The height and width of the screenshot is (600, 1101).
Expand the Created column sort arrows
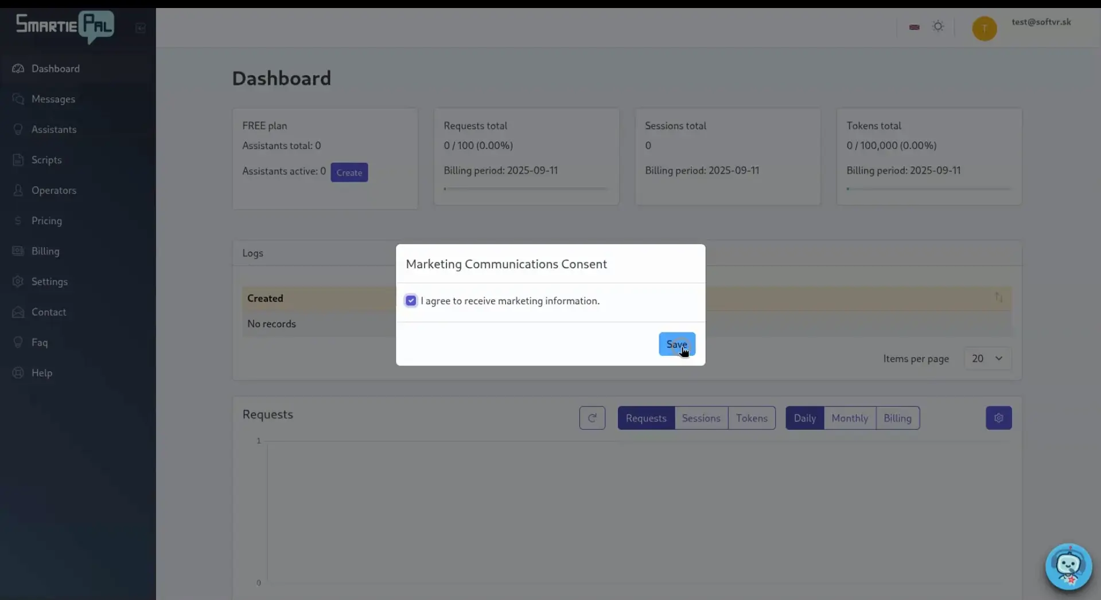point(998,297)
